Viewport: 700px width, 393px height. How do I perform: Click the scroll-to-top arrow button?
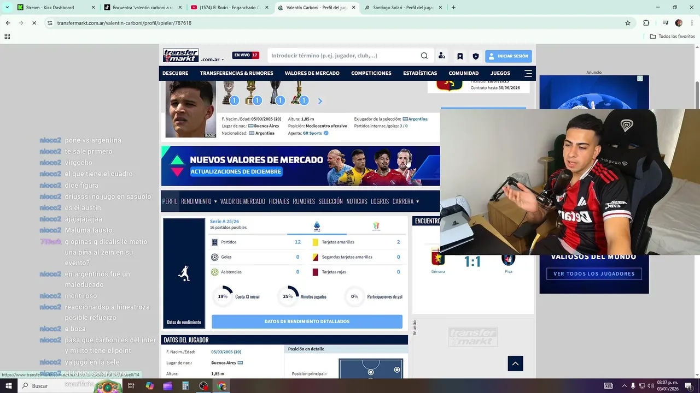(x=515, y=363)
